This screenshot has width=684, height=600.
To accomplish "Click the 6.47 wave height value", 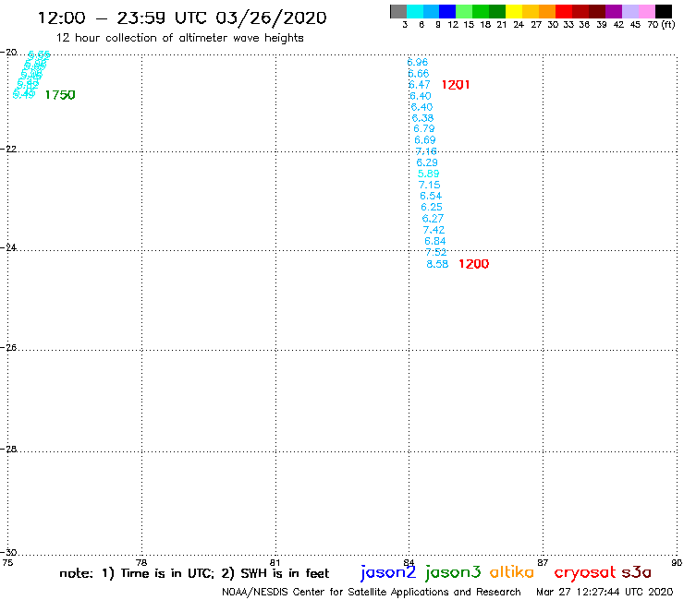I will point(420,85).
